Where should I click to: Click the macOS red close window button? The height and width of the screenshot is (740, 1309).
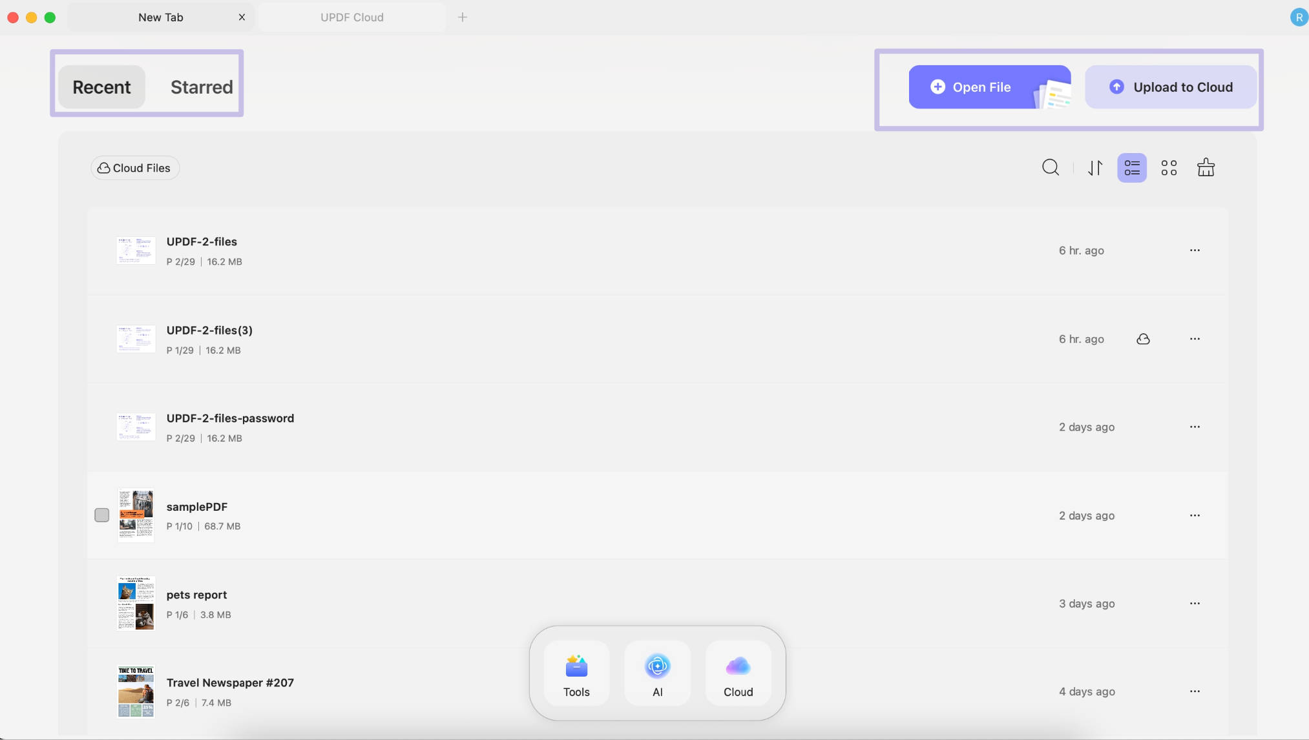(x=13, y=17)
